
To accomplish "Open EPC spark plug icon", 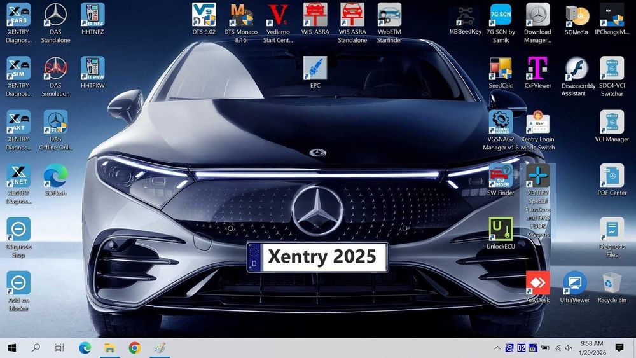I will [x=315, y=68].
